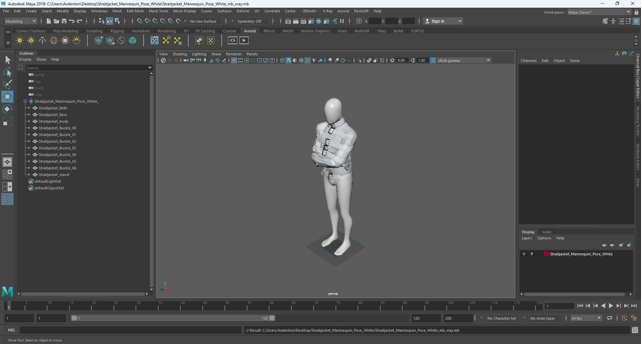Open the Deform menu
The width and height of the screenshot is (641, 344).
point(243,11)
